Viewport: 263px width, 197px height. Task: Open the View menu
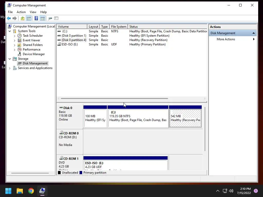click(33, 12)
